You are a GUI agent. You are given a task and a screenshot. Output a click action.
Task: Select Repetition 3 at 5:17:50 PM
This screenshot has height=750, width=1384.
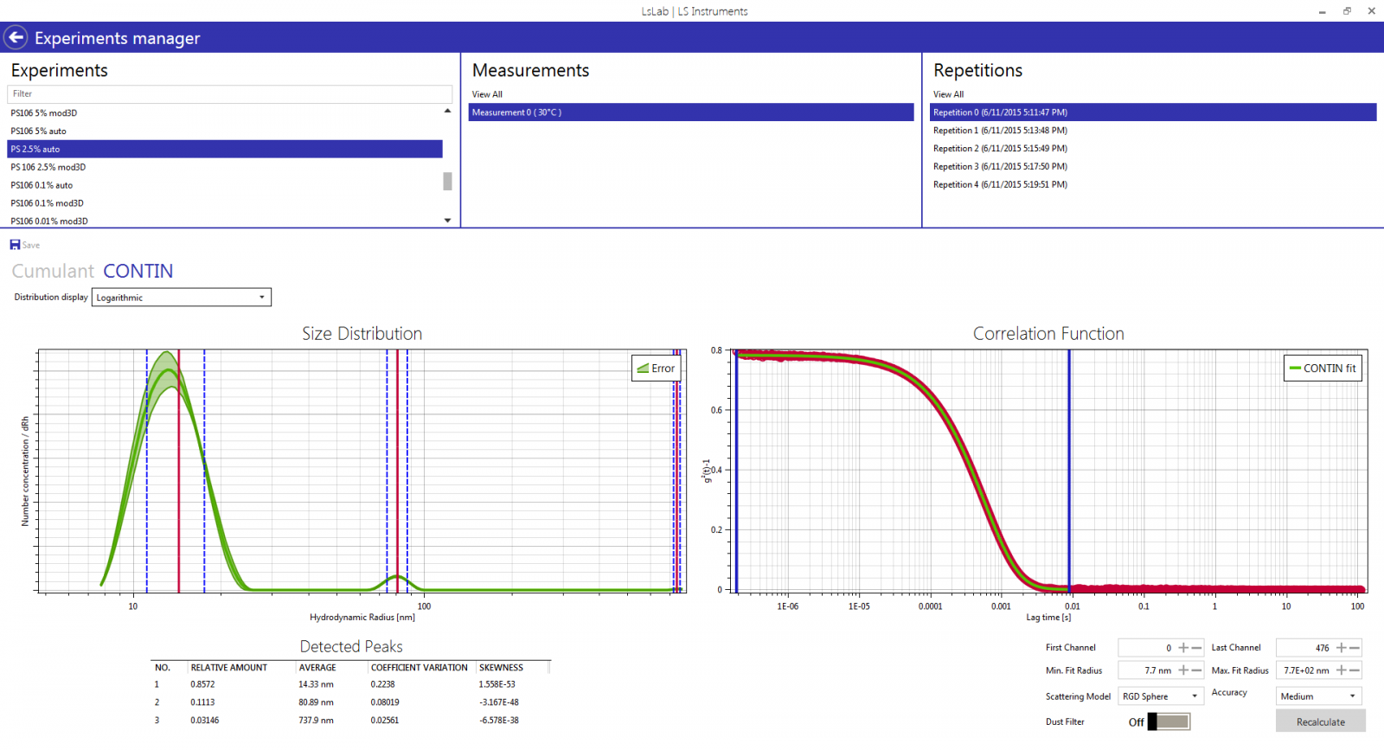coord(1153,167)
